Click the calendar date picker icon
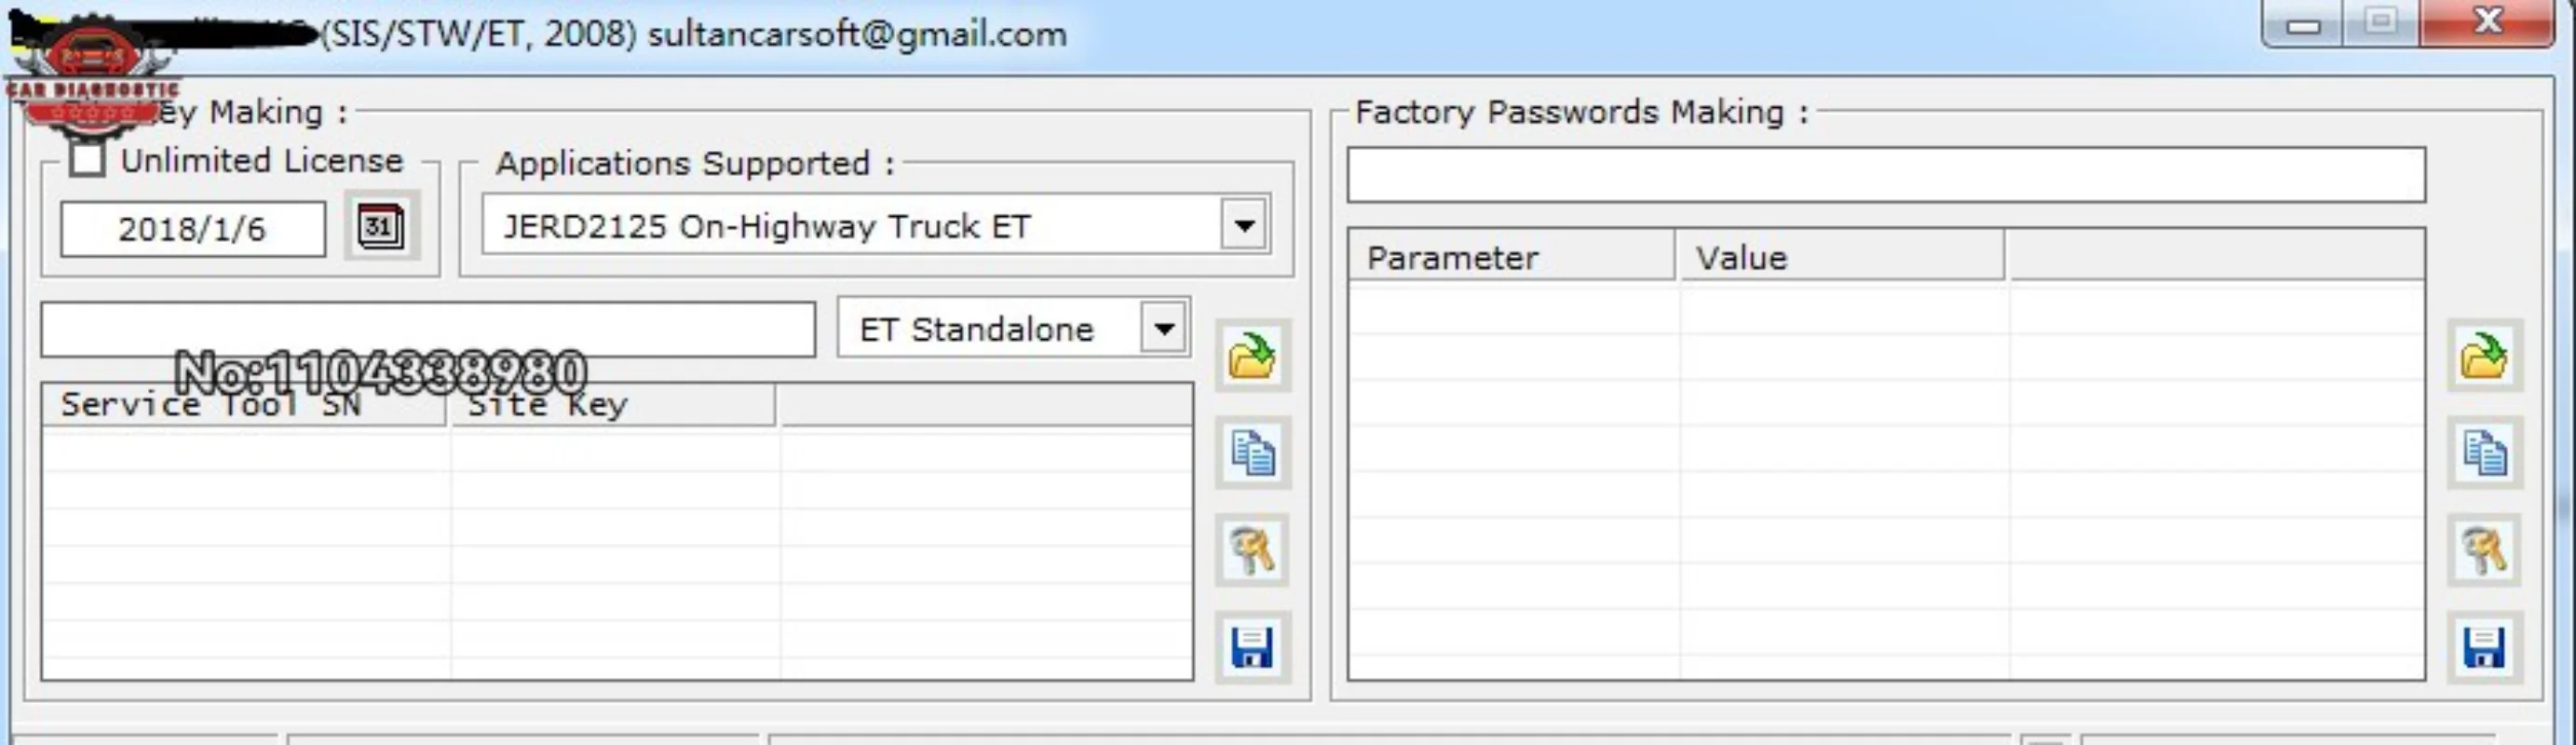 [380, 226]
